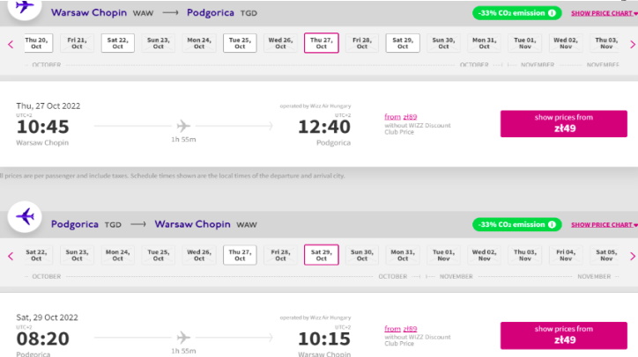Open CO2 emission info icon for return flight
The height and width of the screenshot is (357, 638).
pyautogui.click(x=552, y=224)
